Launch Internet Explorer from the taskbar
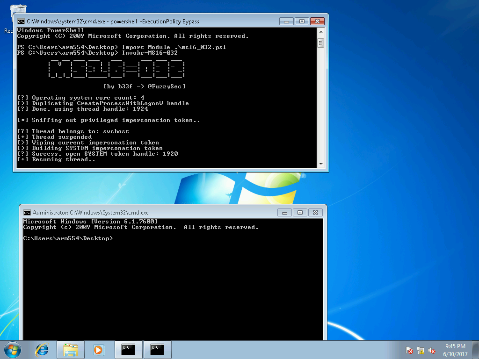 point(42,350)
